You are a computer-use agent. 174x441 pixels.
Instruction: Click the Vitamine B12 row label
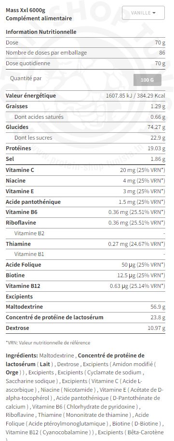23,286
